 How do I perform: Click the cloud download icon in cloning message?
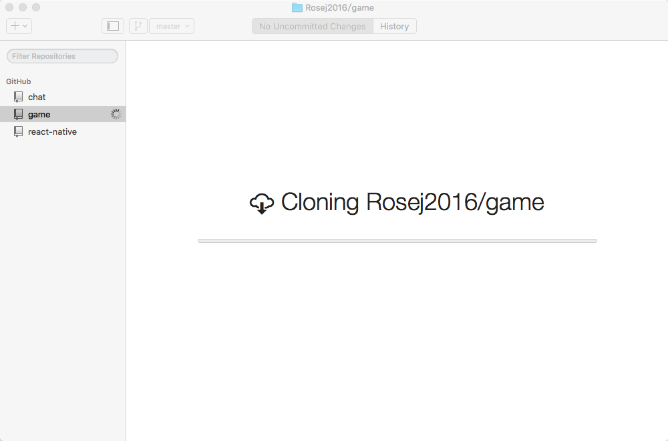[262, 202]
